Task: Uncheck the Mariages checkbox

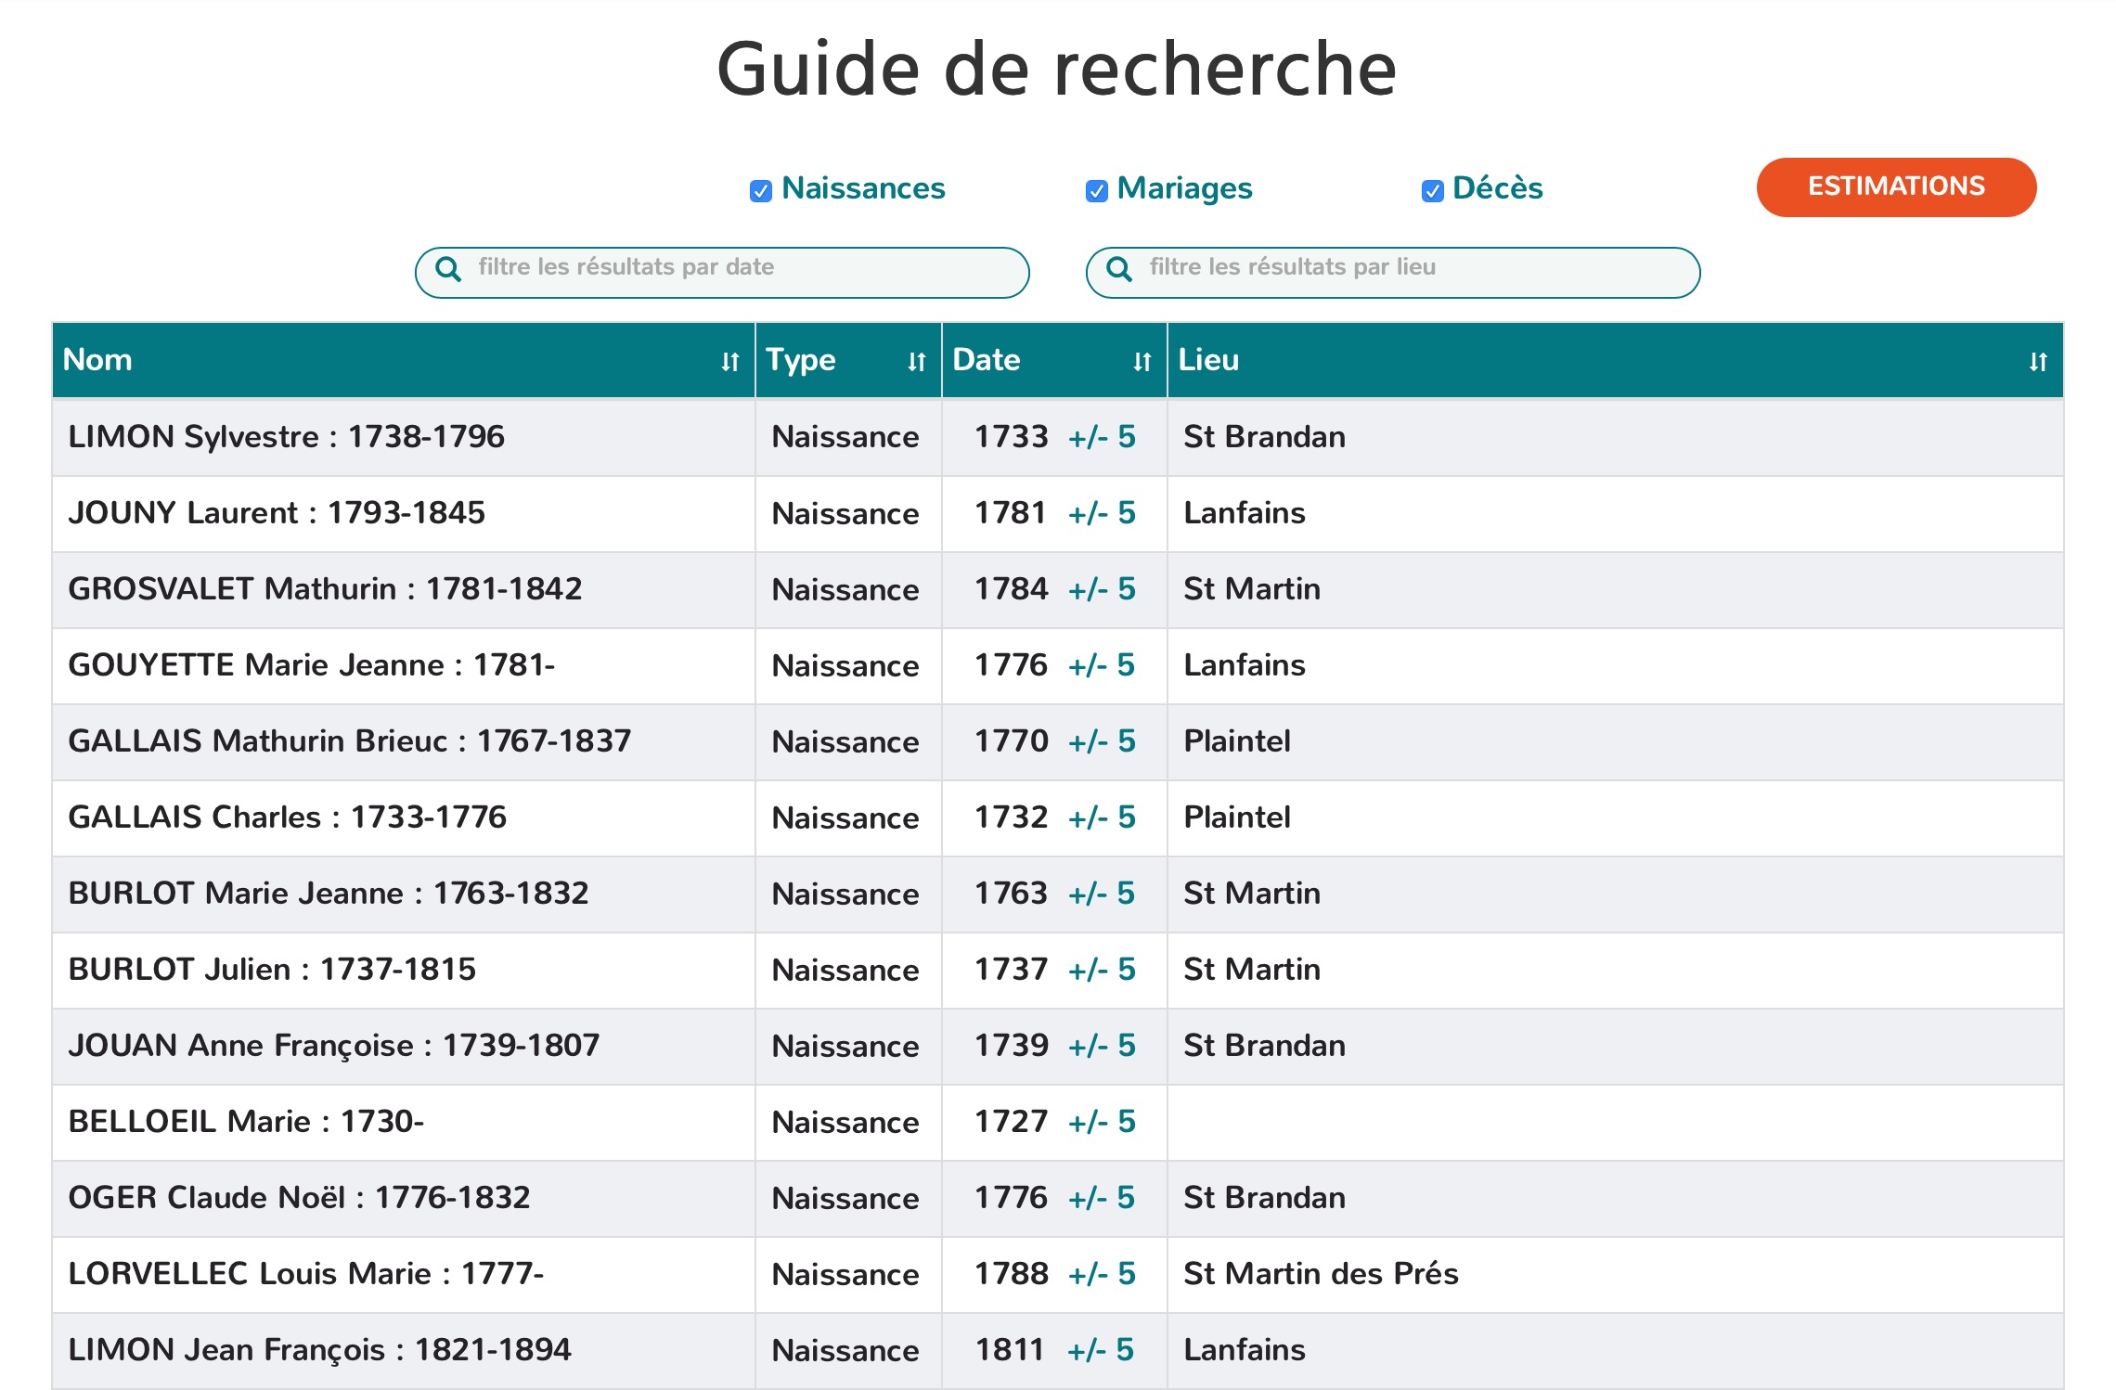Action: (x=1097, y=191)
